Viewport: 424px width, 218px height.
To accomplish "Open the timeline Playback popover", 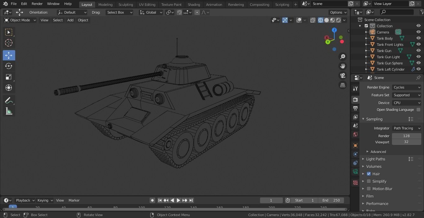I will pos(25,200).
